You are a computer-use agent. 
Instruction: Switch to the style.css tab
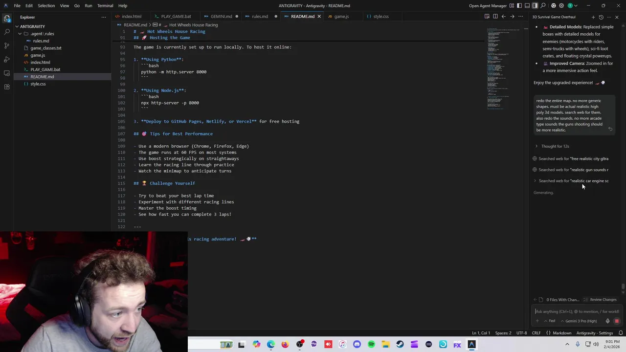coord(380,16)
